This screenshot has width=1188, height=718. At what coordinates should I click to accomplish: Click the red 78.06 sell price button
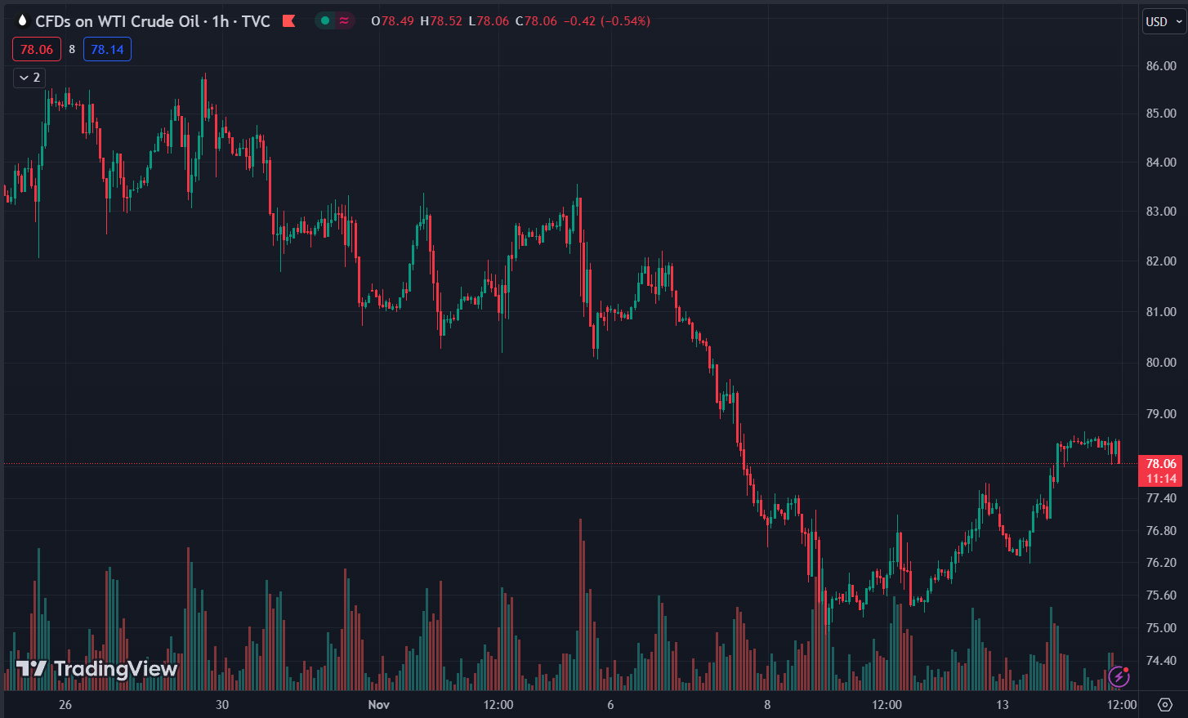[37, 49]
